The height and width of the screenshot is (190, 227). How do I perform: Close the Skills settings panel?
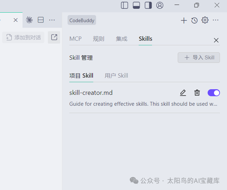[216, 40]
